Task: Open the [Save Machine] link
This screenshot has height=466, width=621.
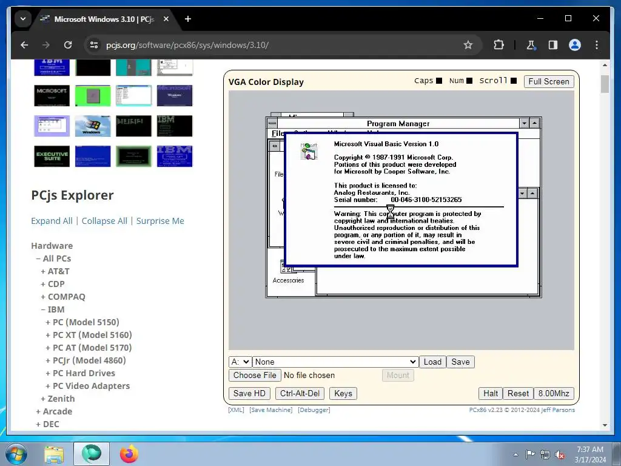Action: (x=271, y=410)
